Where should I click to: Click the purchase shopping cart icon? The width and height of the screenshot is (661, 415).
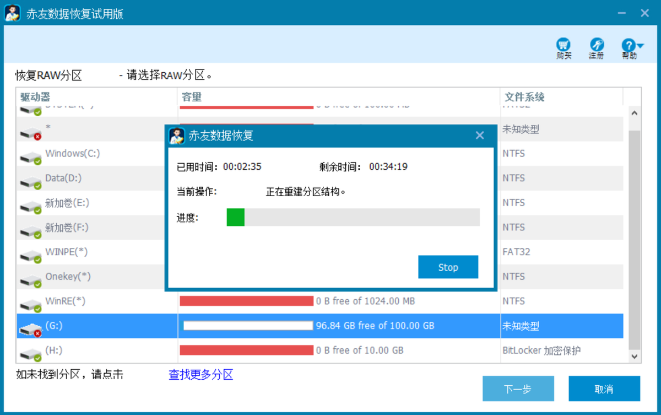(x=564, y=45)
